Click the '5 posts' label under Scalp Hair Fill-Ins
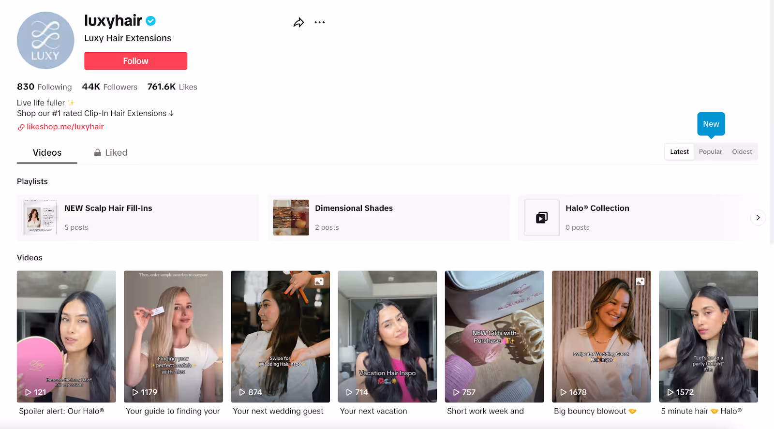Viewport: 774px width, 429px height. pyautogui.click(x=76, y=227)
